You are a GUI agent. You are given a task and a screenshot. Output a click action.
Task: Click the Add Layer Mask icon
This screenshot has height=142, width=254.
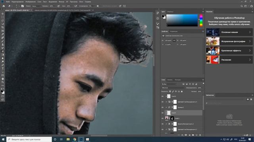186,135
